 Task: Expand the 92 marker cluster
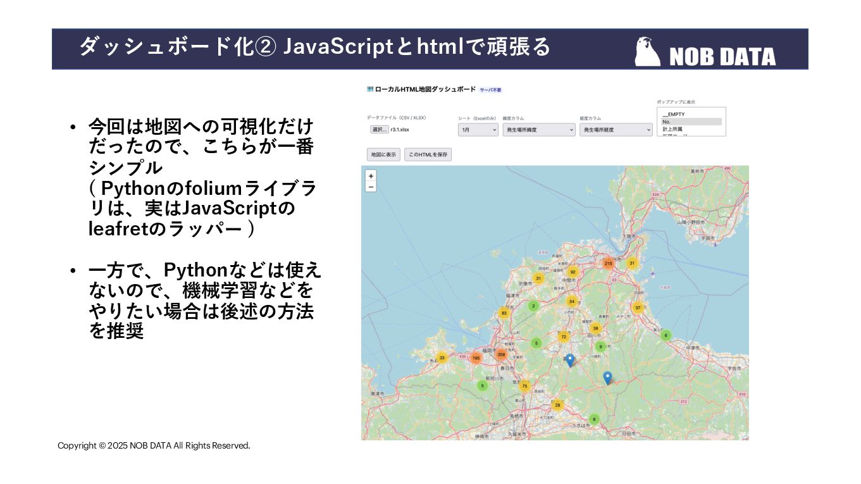click(573, 273)
